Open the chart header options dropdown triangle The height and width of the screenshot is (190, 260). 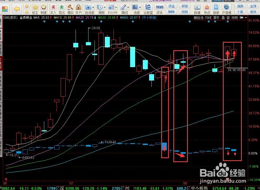246,18
